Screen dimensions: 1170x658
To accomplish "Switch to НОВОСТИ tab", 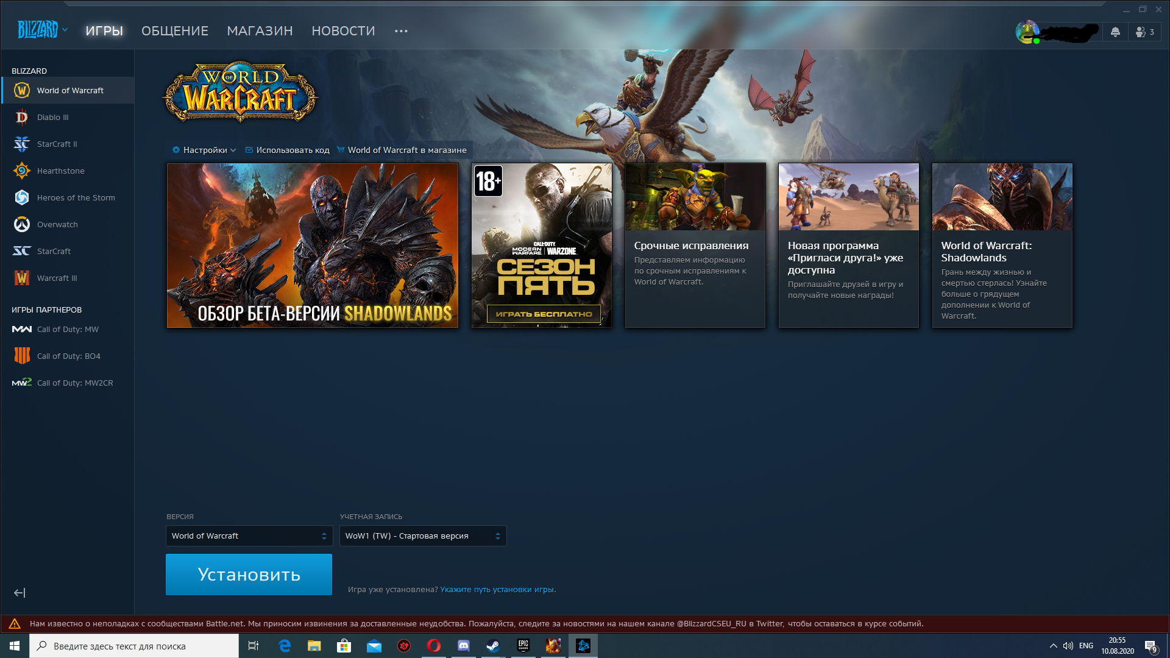I will coord(343,30).
